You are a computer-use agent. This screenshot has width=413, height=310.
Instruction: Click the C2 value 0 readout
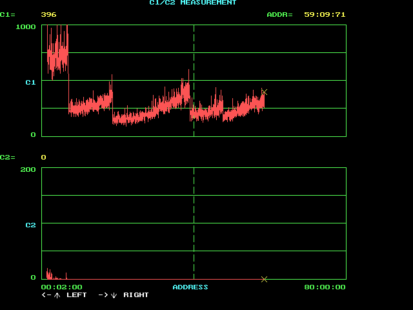(44, 158)
